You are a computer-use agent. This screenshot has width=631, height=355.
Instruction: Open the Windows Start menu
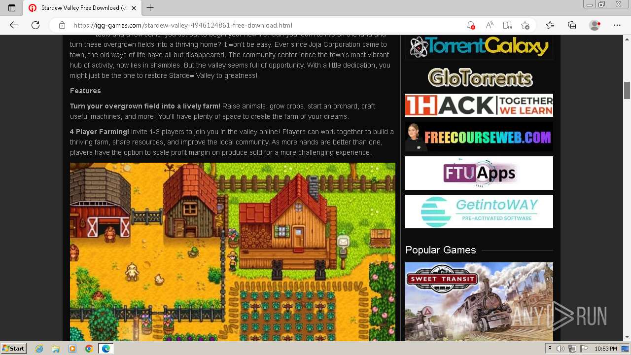(14, 349)
